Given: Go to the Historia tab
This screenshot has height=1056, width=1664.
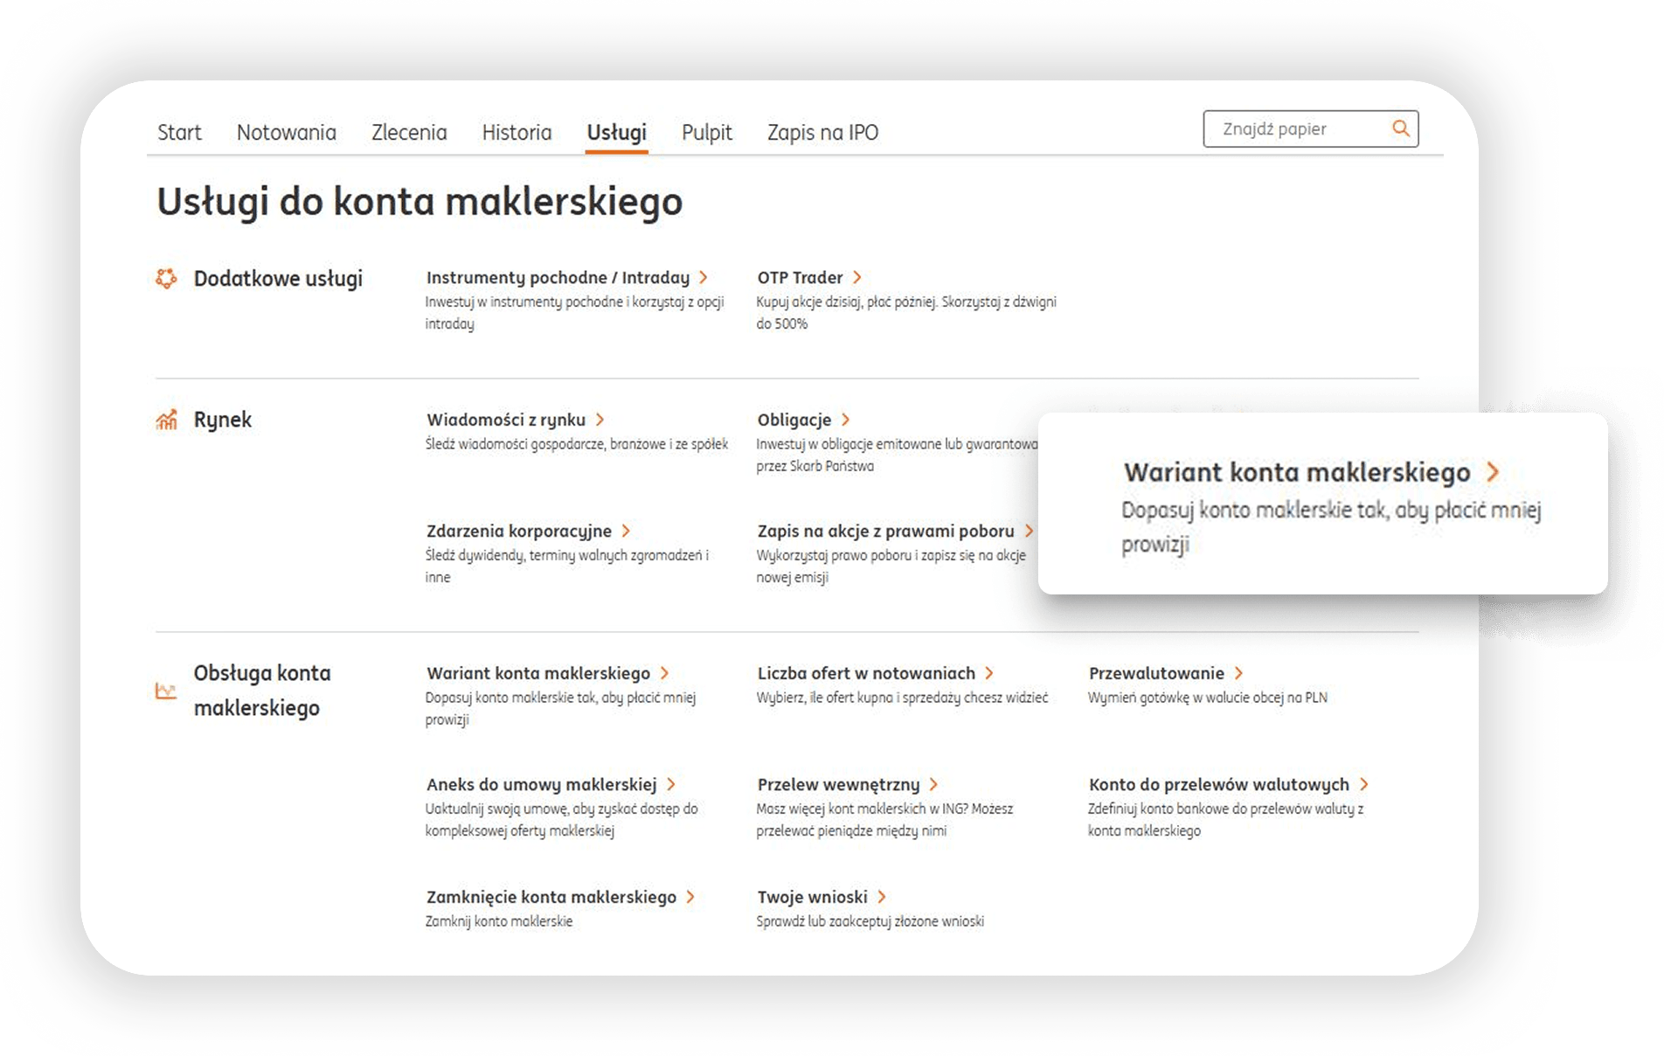Looking at the screenshot, I should (517, 132).
